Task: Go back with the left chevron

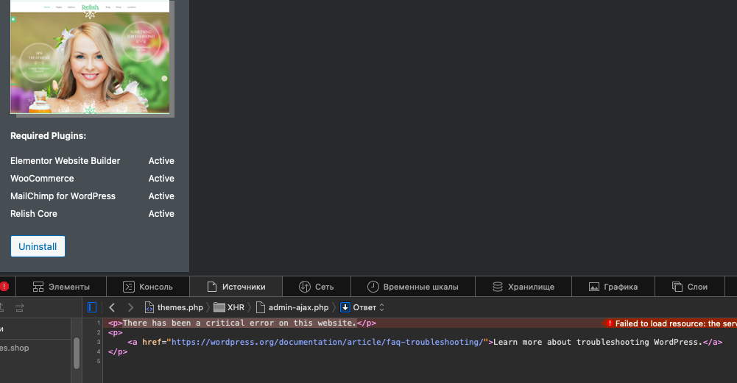Action: click(112, 307)
